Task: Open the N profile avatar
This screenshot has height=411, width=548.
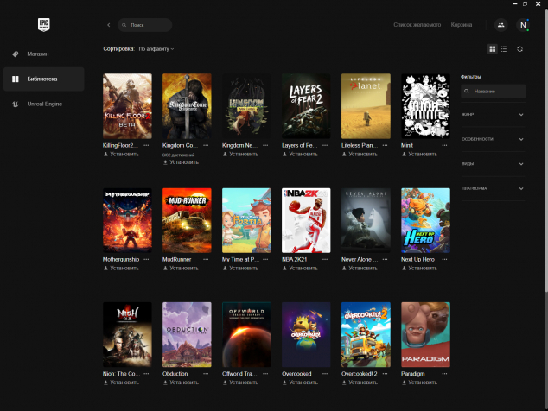Action: coord(523,25)
